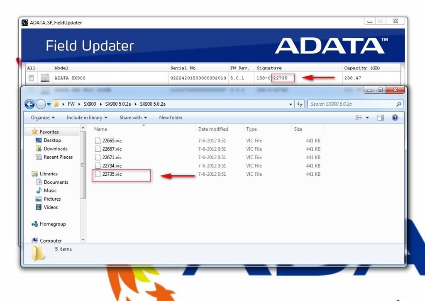Open Videos library
This screenshot has width=425, height=301.
click(x=51, y=207)
